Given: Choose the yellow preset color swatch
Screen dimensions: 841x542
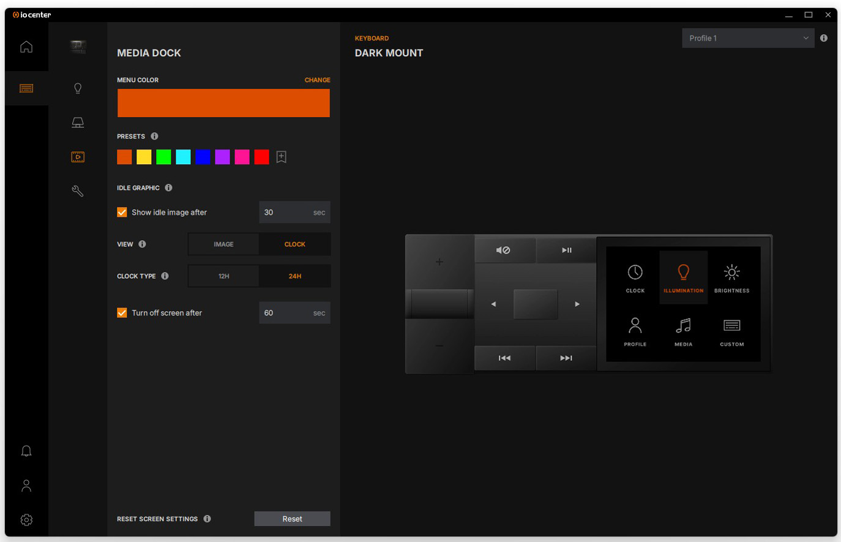Looking at the screenshot, I should 144,157.
